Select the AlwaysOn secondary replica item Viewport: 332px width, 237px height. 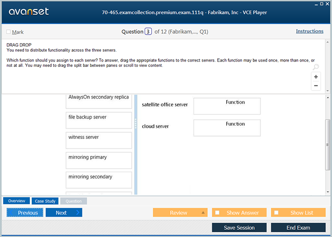pyautogui.click(x=99, y=101)
